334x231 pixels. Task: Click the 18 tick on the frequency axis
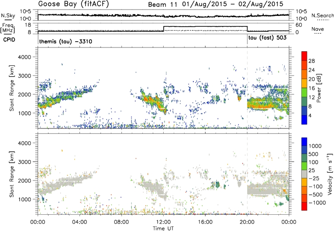[x=28, y=25]
